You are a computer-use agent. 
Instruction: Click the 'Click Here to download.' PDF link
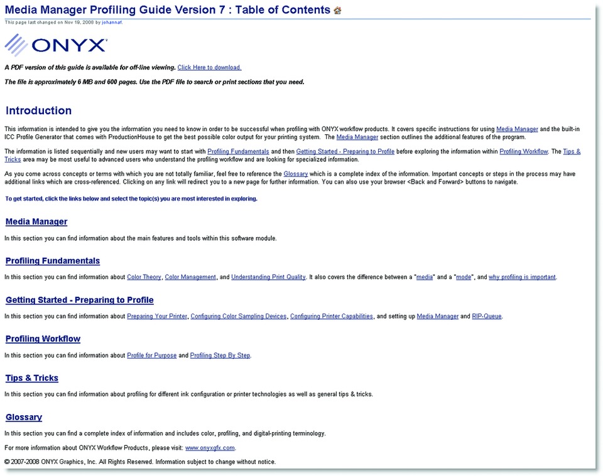[x=209, y=68]
